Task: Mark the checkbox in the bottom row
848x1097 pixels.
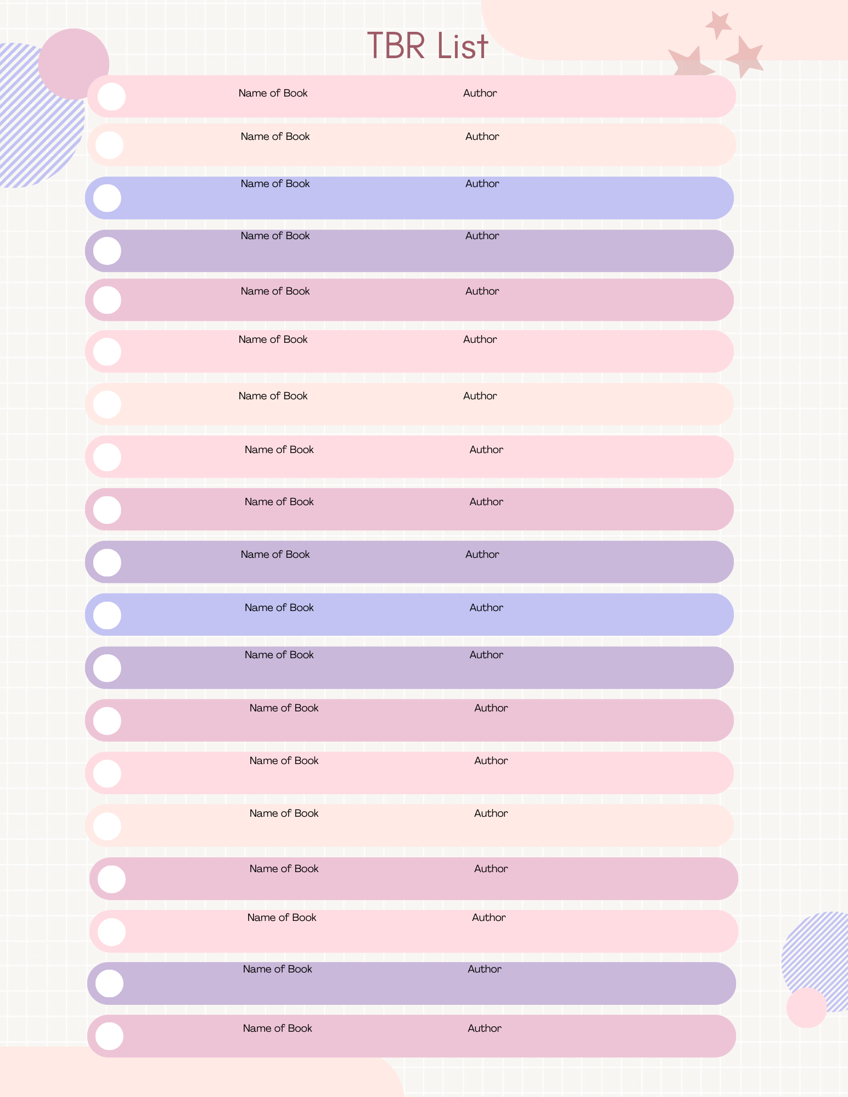Action: 109,1036
